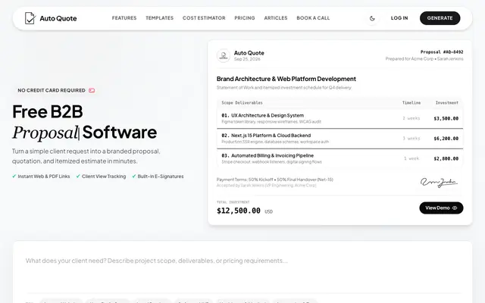Screen dimensions: 485x303
Task: Select the UX Architecture & Design System row
Action: pyautogui.click(x=340, y=118)
